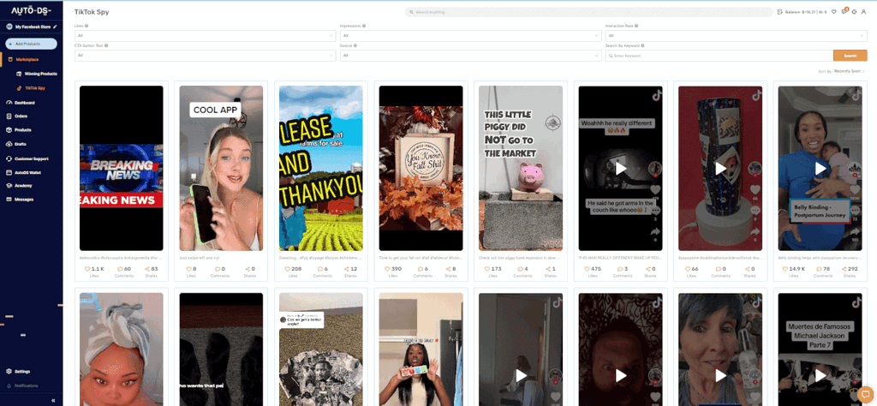Open the wishlist heart icon in top bar
This screenshot has height=406, width=877.
833,12
